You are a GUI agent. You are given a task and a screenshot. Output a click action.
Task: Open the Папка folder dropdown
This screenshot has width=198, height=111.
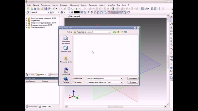(x=109, y=32)
